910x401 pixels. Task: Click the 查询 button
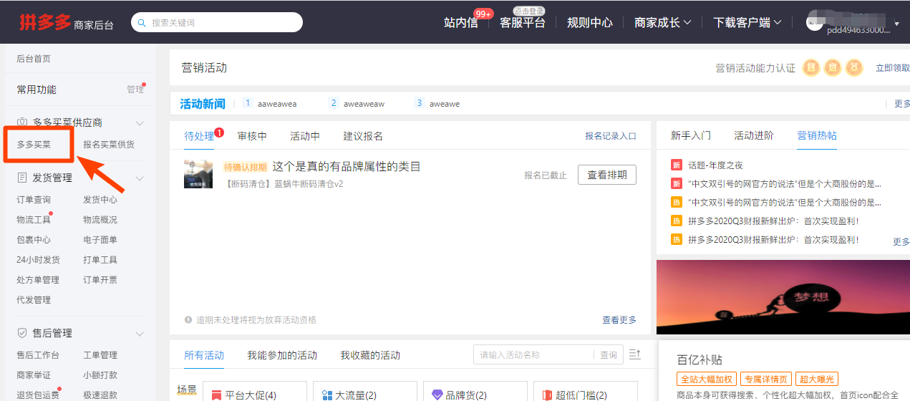(609, 354)
